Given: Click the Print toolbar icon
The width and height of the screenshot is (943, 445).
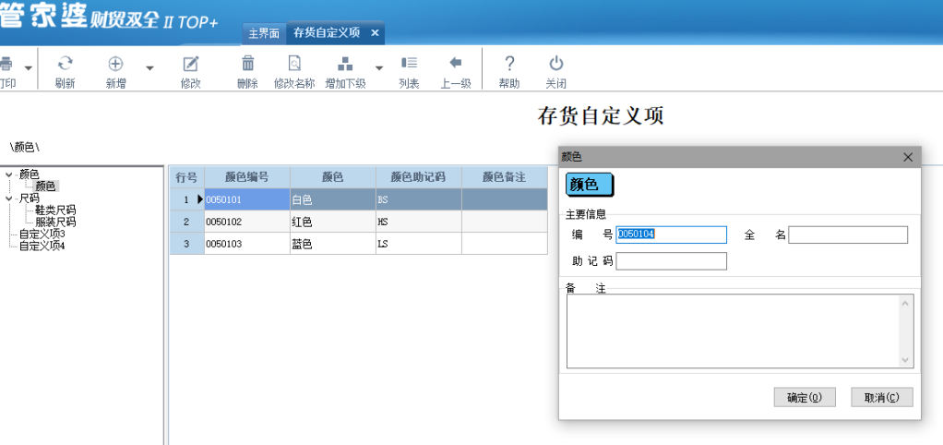Looking at the screenshot, I should [x=6, y=64].
